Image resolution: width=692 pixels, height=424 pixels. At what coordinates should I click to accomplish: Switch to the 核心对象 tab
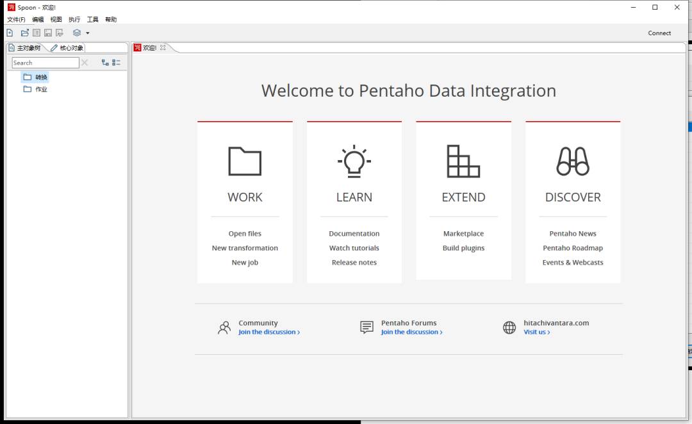pyautogui.click(x=67, y=47)
